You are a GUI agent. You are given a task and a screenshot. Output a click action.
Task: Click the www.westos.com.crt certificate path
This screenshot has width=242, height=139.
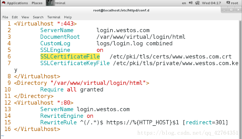(x=171, y=57)
